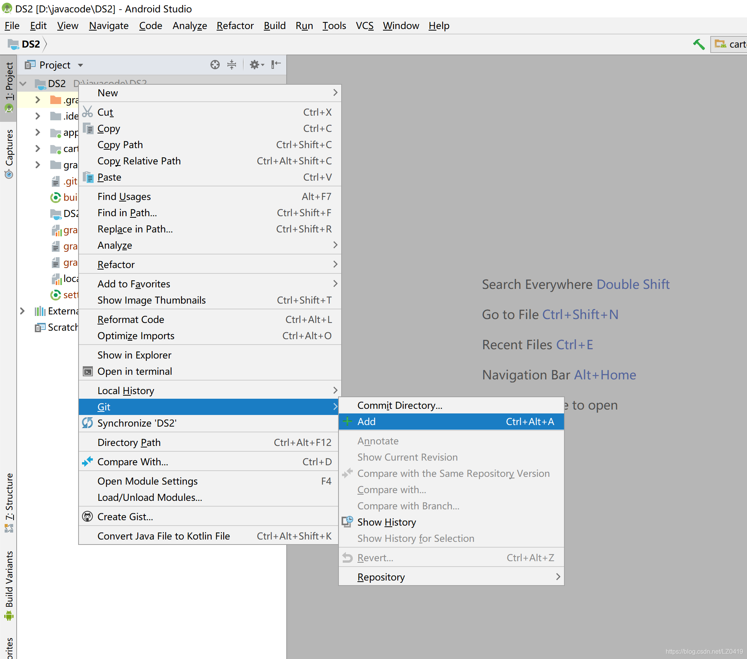Click the Show History clock icon
The width and height of the screenshot is (747, 659).
[347, 522]
